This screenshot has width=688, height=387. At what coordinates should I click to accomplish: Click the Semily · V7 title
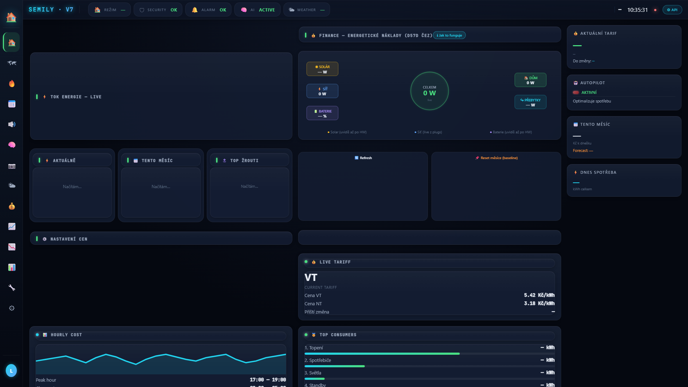coord(51,10)
